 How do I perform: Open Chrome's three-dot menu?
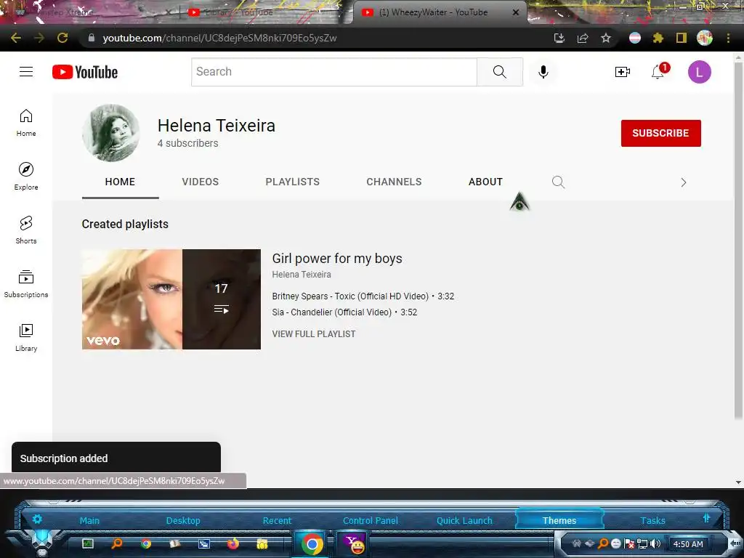728,38
